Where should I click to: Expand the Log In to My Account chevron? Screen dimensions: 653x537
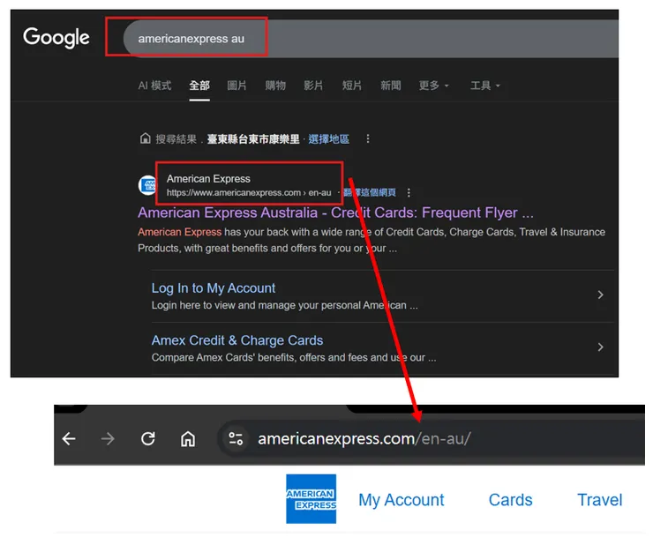click(x=600, y=295)
